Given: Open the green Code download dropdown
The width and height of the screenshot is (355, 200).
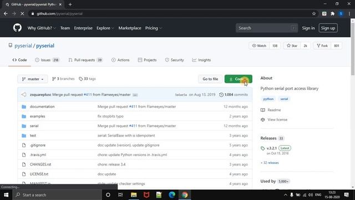Looking at the screenshot, I should tap(238, 79).
